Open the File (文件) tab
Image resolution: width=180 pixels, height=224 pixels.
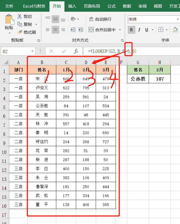tap(9, 6)
